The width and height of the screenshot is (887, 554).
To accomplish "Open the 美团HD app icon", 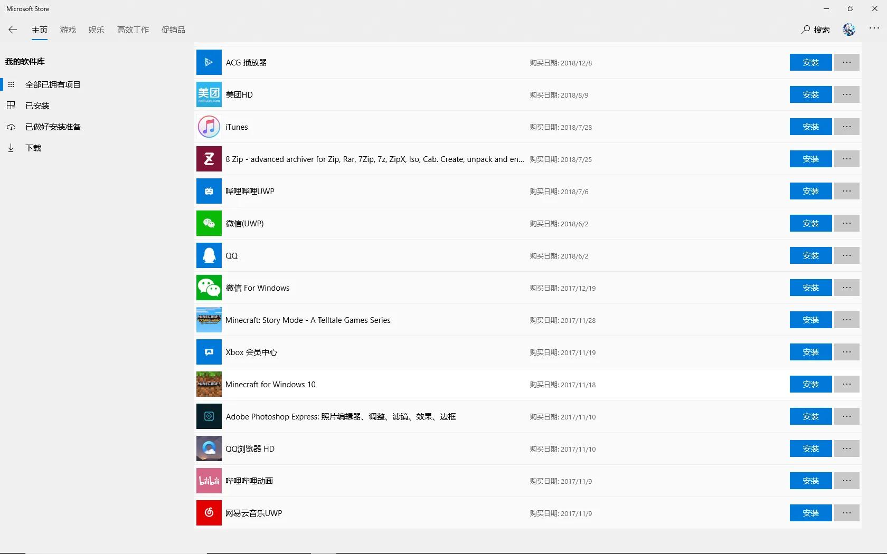I will pyautogui.click(x=209, y=94).
